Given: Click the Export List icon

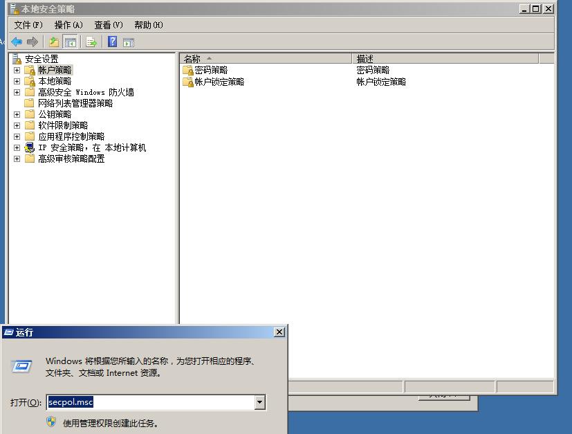Looking at the screenshot, I should 90,41.
